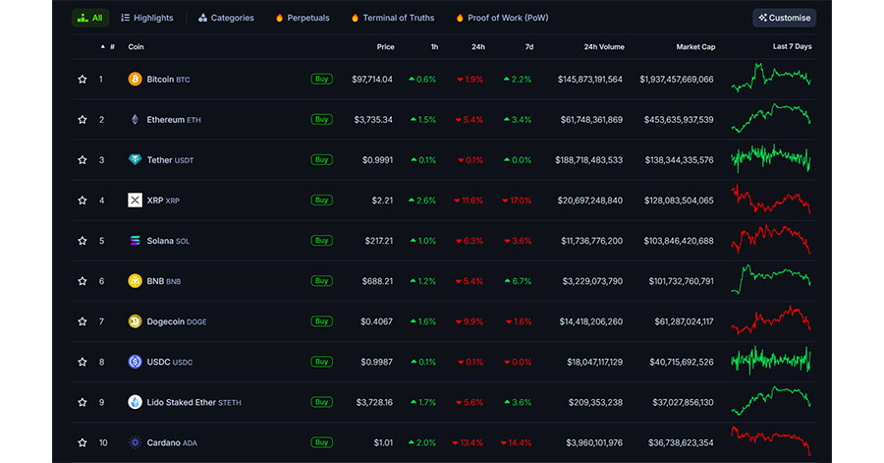Sort by 7d change column header
The width and height of the screenshot is (884, 463).
point(528,47)
